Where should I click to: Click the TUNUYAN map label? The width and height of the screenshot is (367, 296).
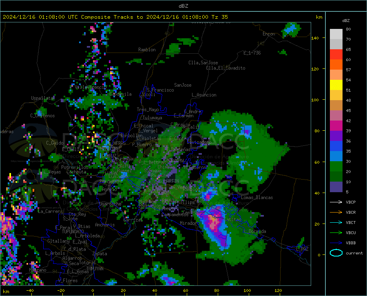[95, 268]
